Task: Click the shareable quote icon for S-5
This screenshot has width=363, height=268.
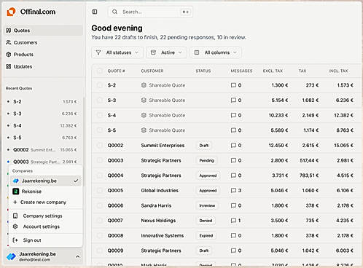Action: (x=144, y=130)
